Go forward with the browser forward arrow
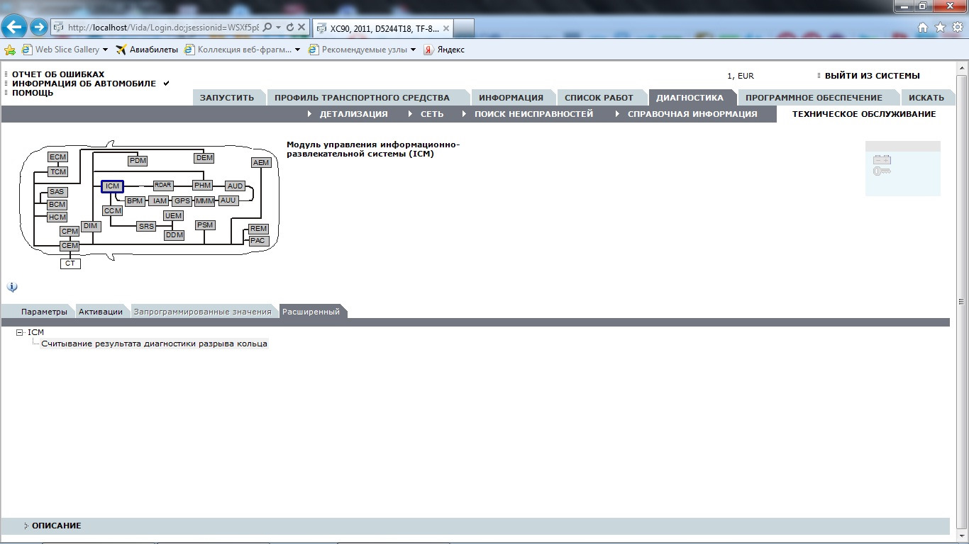This screenshot has height=544, width=969. pos(39,28)
